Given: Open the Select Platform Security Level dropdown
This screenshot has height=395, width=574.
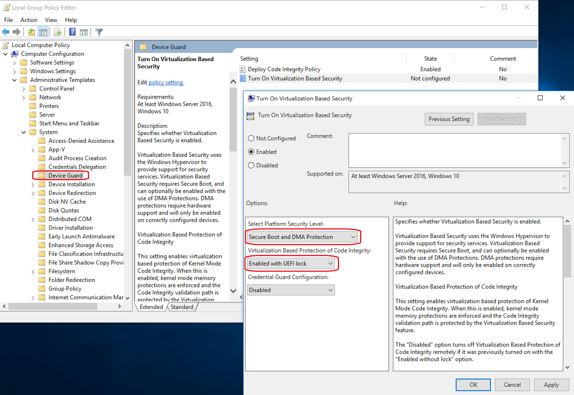Looking at the screenshot, I should 302,237.
